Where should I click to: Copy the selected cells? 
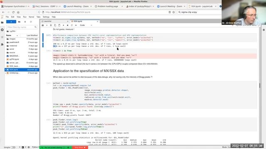(55, 25)
